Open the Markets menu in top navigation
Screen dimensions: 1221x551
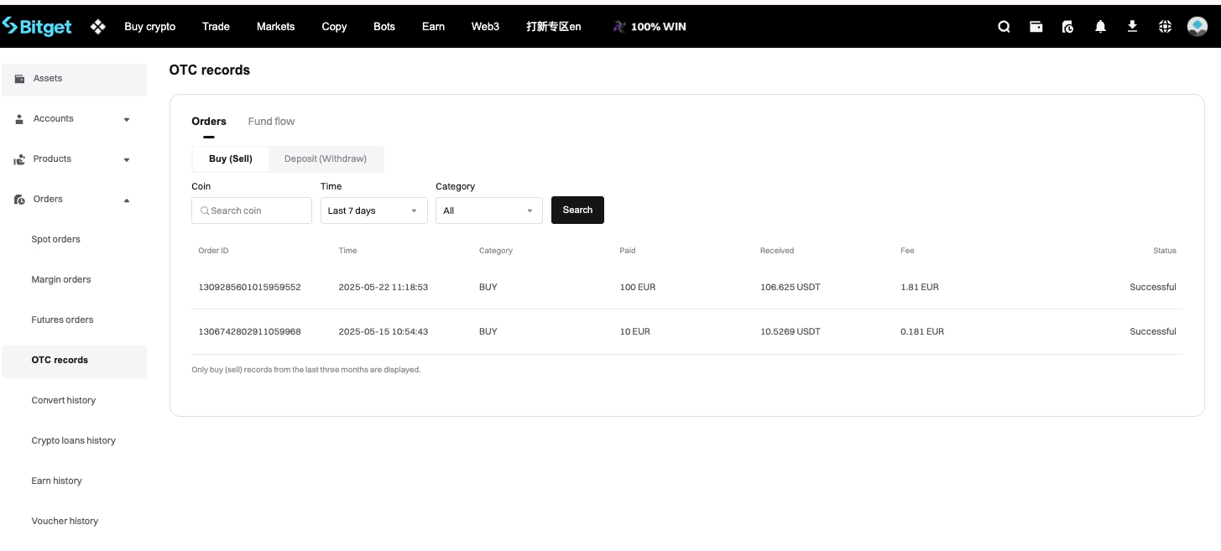(x=275, y=27)
